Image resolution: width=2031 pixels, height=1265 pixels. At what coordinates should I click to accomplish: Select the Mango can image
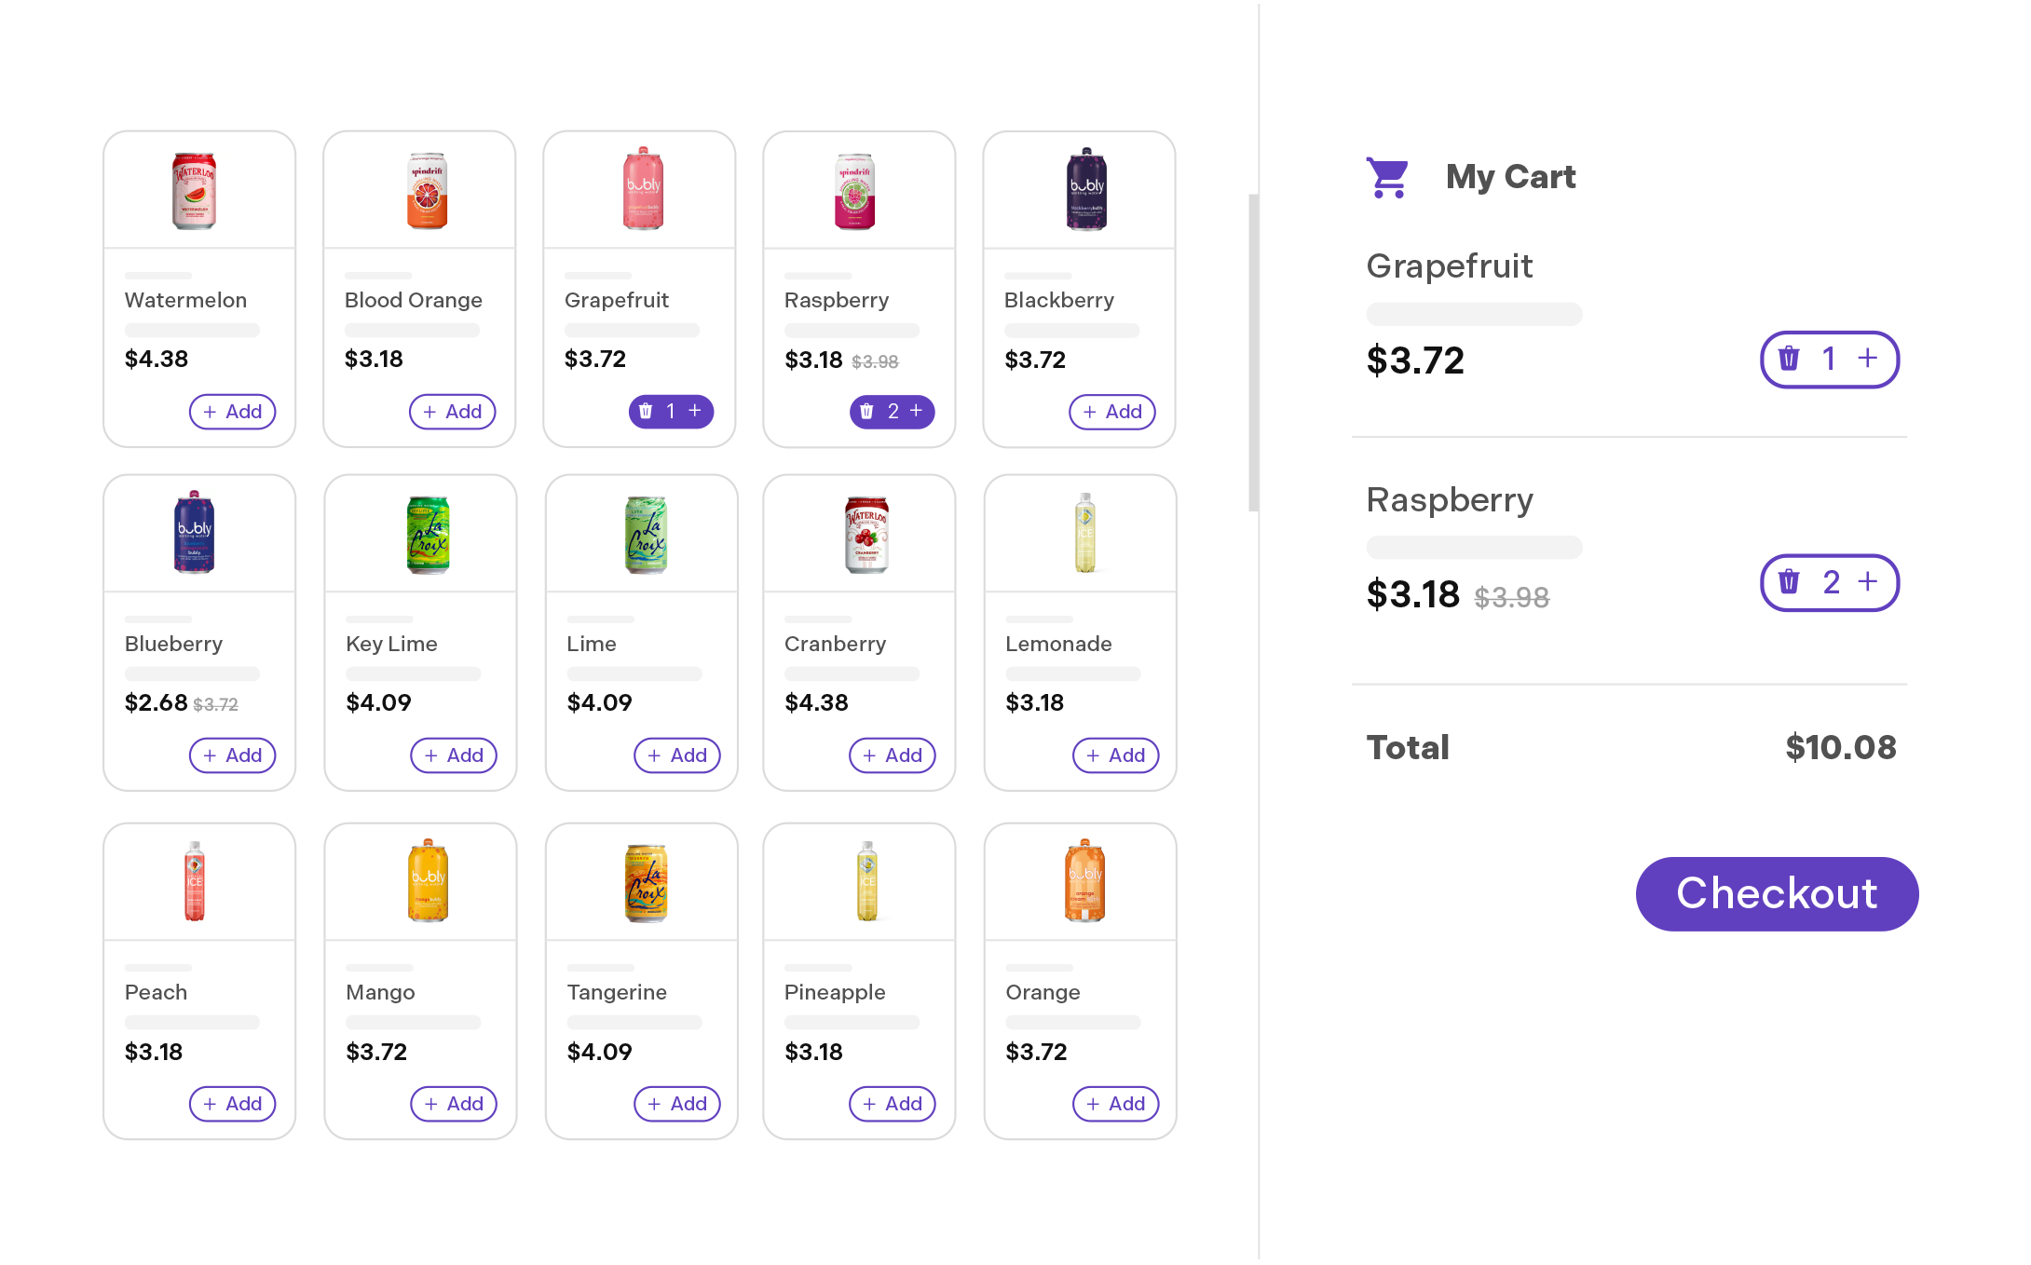429,881
